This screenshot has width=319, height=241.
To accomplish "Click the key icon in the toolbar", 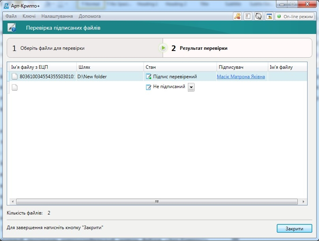I will [237, 16].
